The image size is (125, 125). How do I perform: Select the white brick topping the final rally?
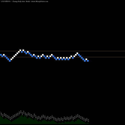click(77, 53)
